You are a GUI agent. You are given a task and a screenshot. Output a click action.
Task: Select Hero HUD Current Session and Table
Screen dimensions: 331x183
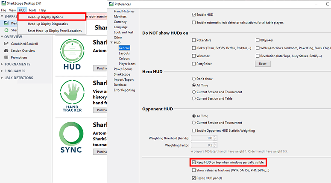click(x=194, y=98)
